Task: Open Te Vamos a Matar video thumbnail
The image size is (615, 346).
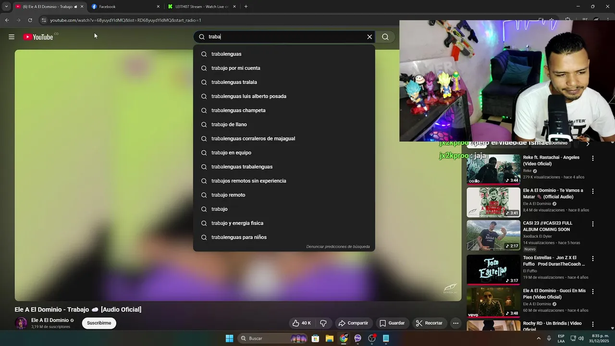Action: click(493, 202)
